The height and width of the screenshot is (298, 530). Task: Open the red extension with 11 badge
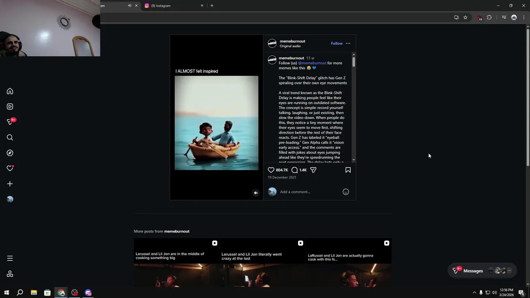[x=479, y=18]
